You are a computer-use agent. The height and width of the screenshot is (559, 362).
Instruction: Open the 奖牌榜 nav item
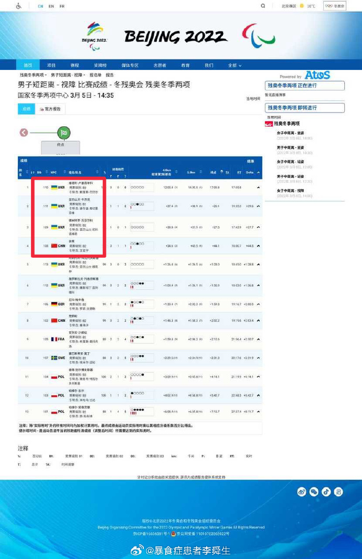pos(100,65)
